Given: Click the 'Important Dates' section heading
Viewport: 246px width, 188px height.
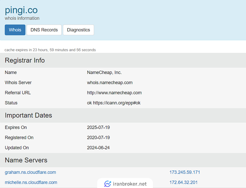Looking at the screenshot, I should click(28, 115).
